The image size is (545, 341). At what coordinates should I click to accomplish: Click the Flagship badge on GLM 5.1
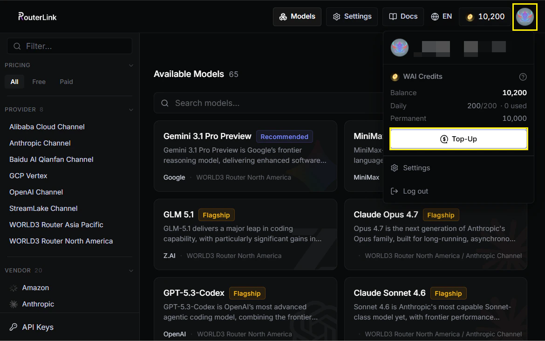216,215
